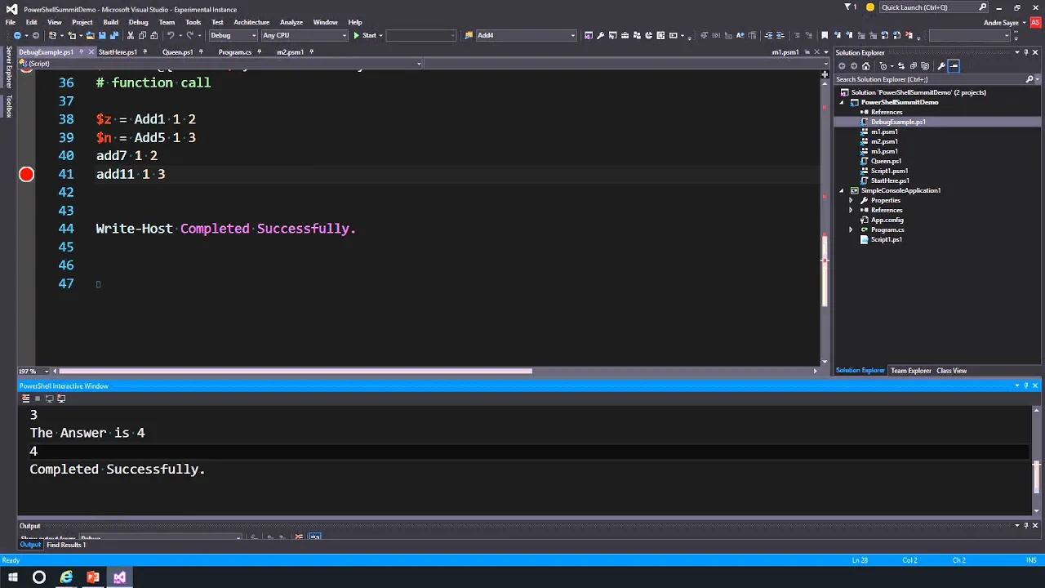Image resolution: width=1045 pixels, height=588 pixels.
Task: Click Save All in the toolbar
Action: click(114, 35)
